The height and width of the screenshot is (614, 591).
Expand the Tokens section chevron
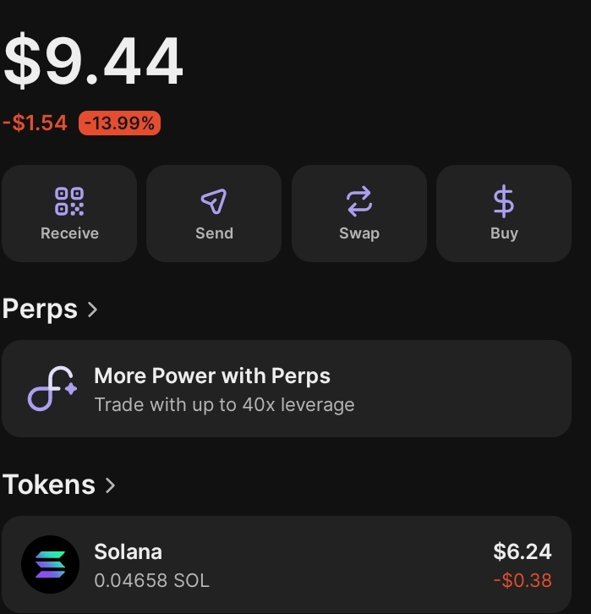(110, 485)
